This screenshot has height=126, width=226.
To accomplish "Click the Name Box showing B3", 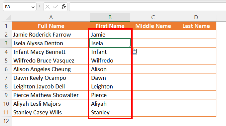I will (20, 7).
